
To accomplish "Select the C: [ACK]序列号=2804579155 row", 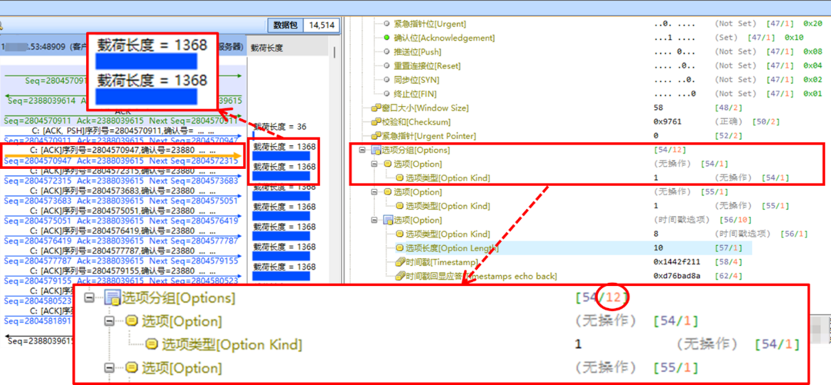I will pyautogui.click(x=123, y=270).
